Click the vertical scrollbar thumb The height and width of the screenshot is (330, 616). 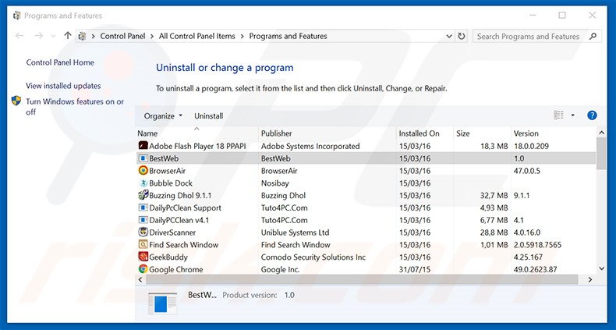pos(601,154)
